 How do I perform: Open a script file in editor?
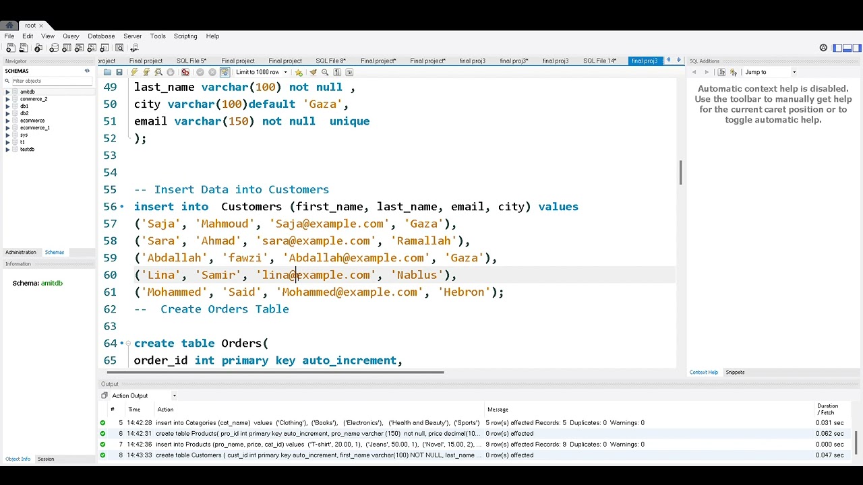(x=107, y=72)
